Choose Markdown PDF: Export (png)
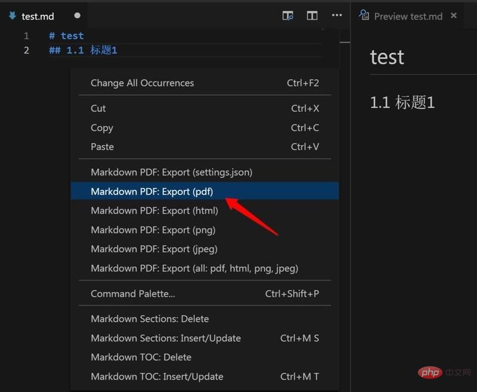Screen dimensions: 477x392 coord(153,230)
